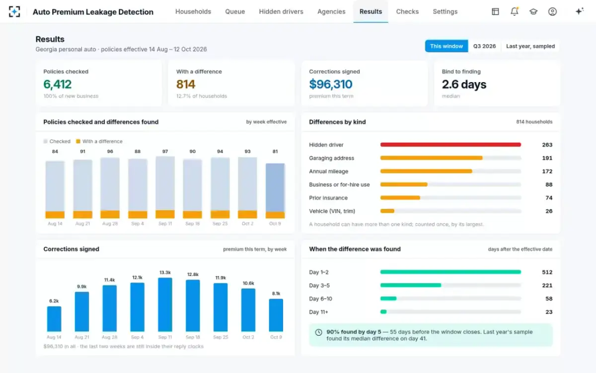Launch the sparkle assistant icon
The width and height of the screenshot is (596, 373).
pos(579,11)
